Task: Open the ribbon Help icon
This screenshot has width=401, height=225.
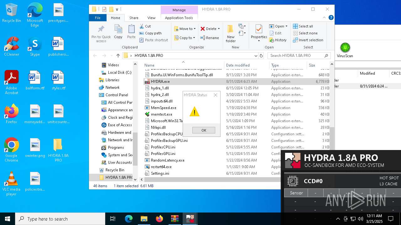Action: point(332,18)
